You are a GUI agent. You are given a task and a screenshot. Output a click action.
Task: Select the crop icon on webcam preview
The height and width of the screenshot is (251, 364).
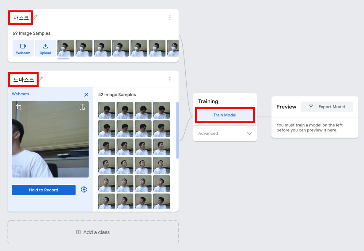pyautogui.click(x=19, y=107)
